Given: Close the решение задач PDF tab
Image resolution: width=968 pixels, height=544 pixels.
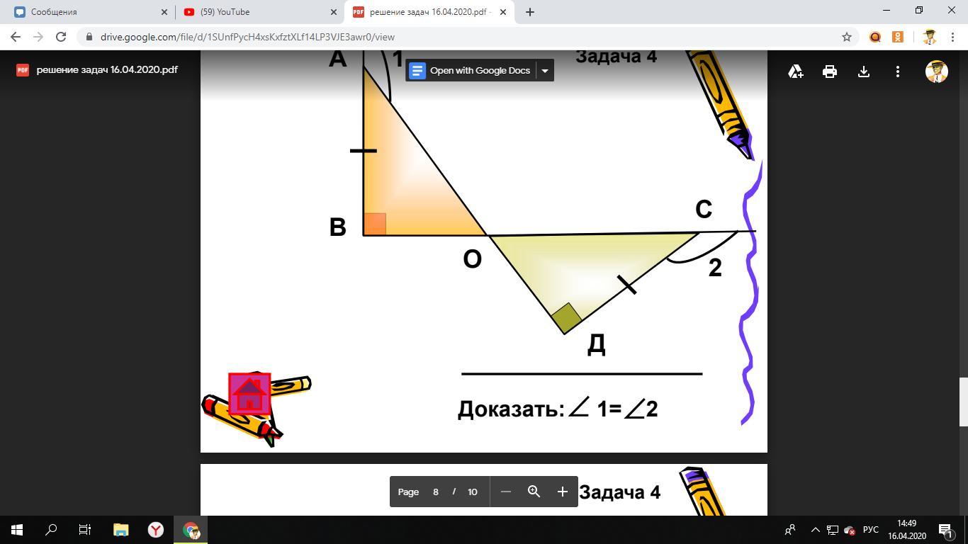Looking at the screenshot, I should point(503,12).
